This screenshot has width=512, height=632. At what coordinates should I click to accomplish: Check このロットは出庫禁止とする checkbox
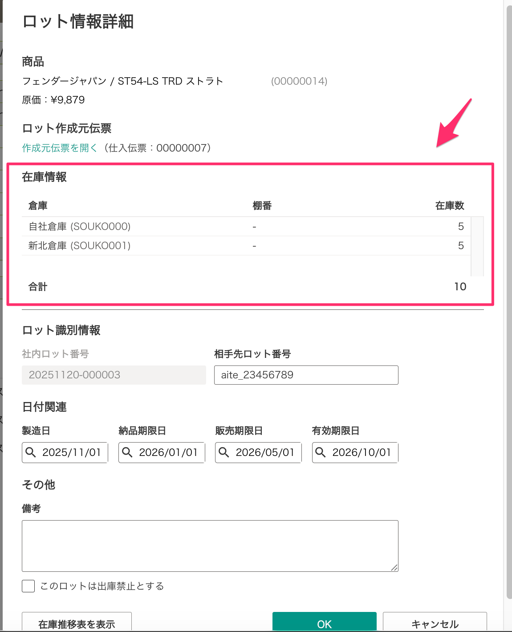(28, 586)
